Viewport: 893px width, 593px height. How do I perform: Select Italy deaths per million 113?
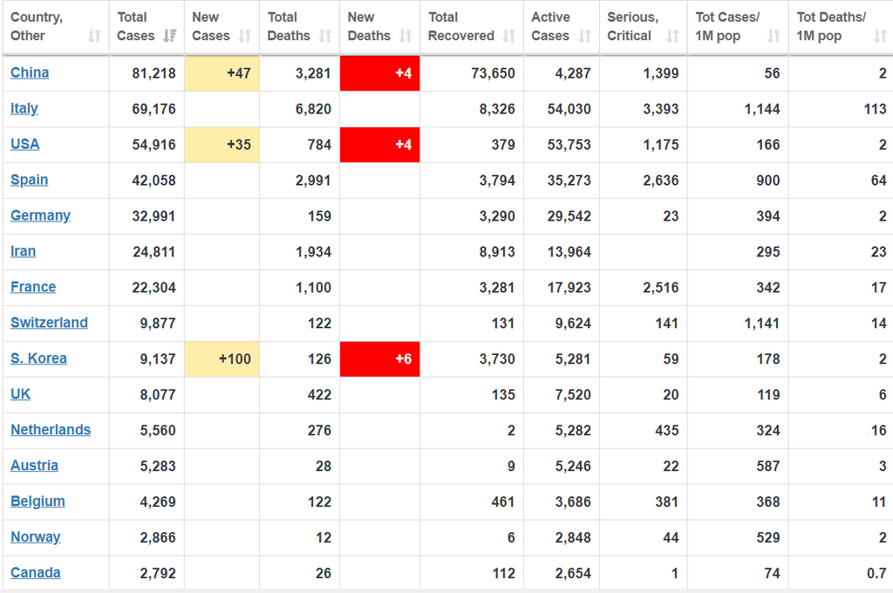pos(875,109)
